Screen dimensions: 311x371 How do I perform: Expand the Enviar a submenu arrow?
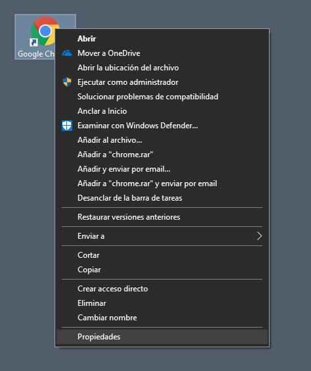260,236
